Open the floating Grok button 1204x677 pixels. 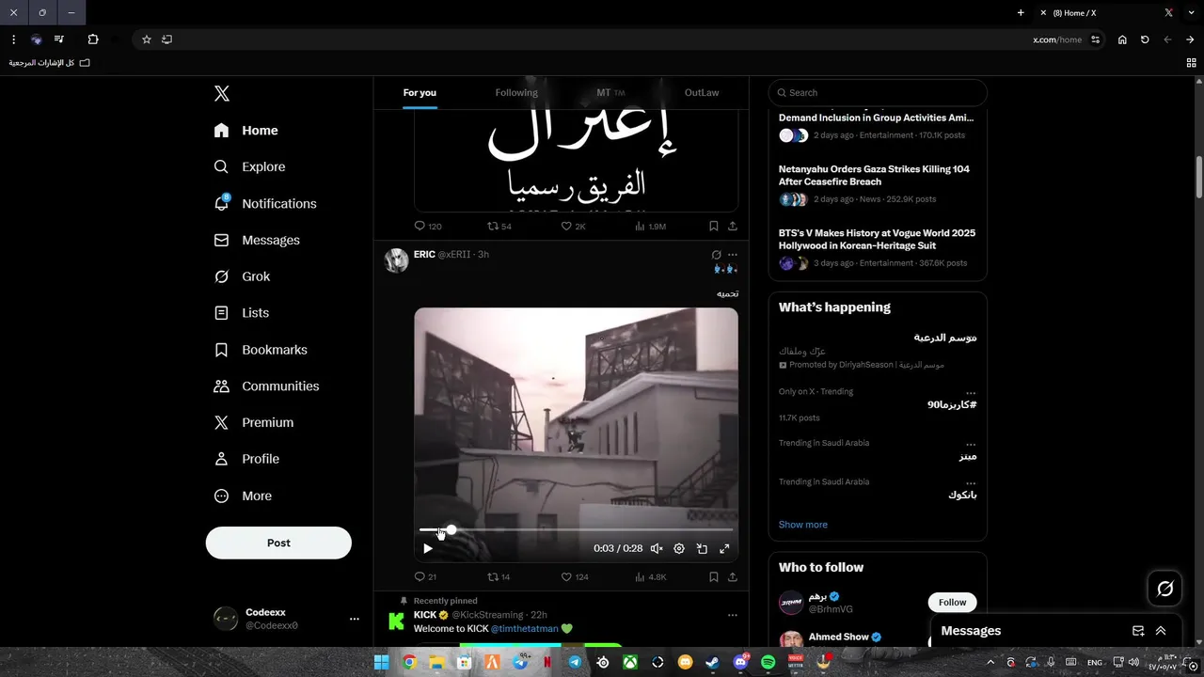point(1165,589)
